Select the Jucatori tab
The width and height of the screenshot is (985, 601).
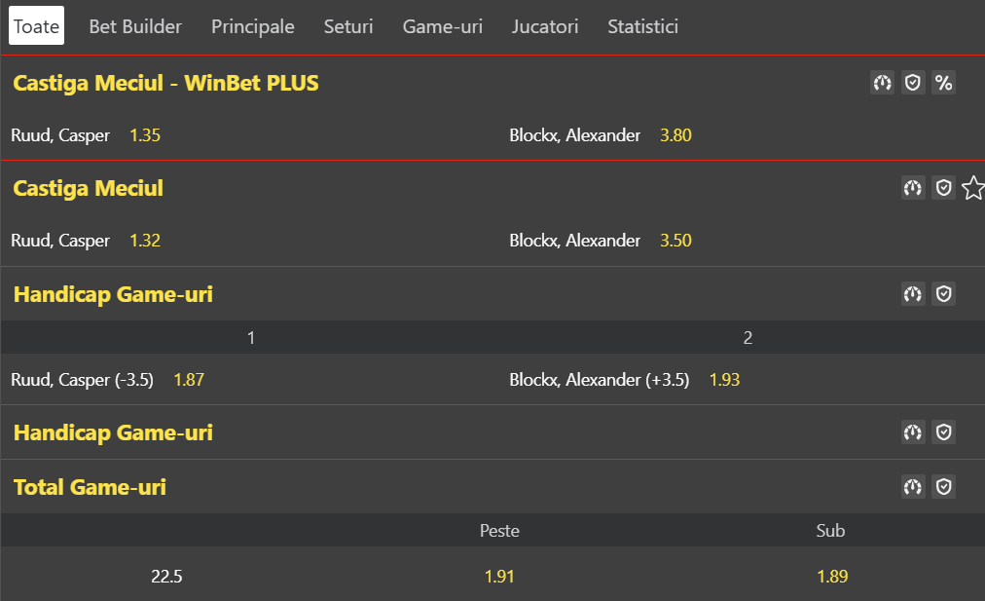click(x=545, y=26)
